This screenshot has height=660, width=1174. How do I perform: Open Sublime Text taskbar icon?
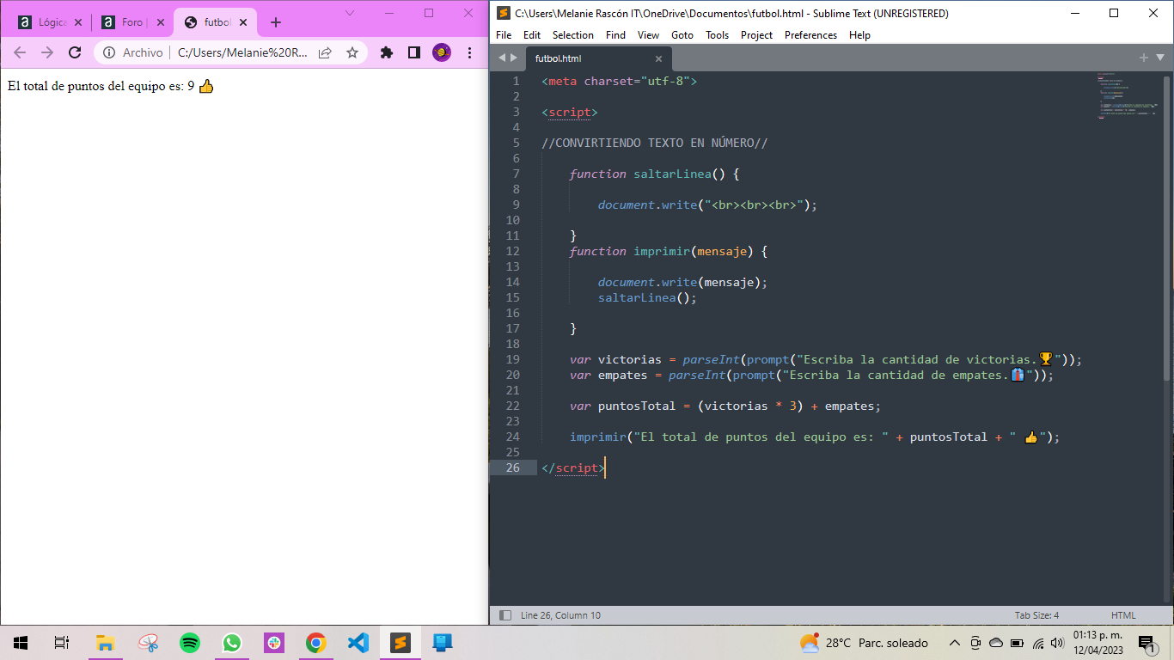401,643
